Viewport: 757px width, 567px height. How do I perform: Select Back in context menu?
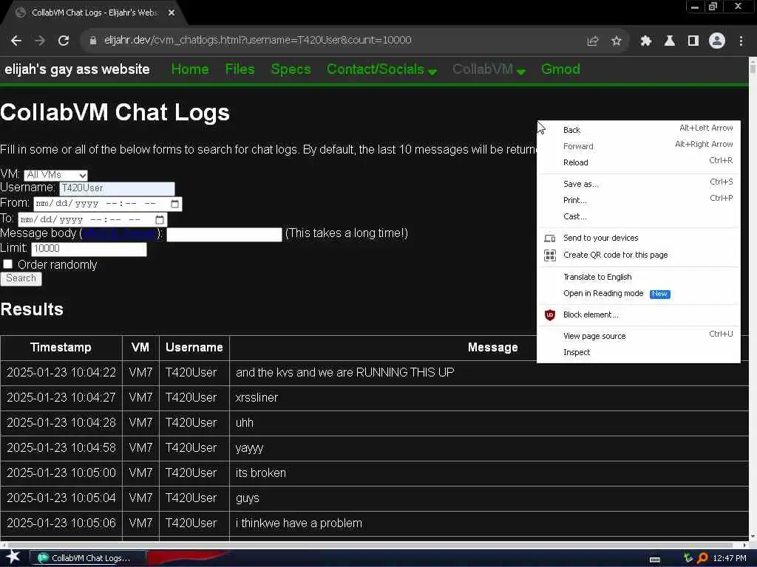(x=638, y=130)
